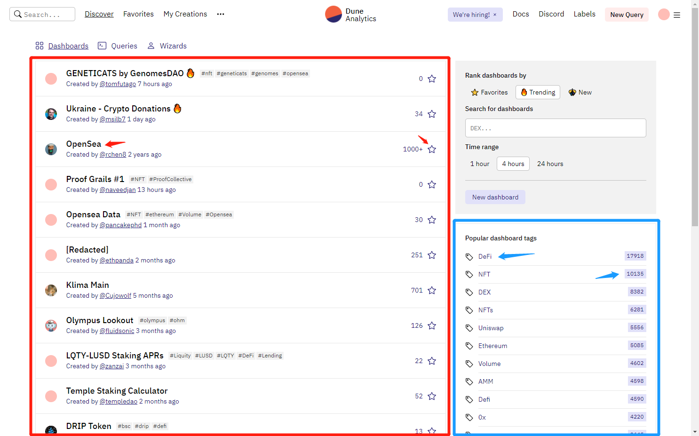
Task: Click the Ukraine dashboard author avatar
Action: (51, 114)
